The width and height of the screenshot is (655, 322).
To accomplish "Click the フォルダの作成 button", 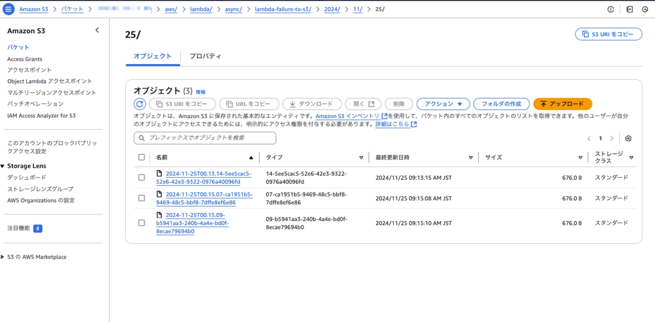I will point(501,104).
